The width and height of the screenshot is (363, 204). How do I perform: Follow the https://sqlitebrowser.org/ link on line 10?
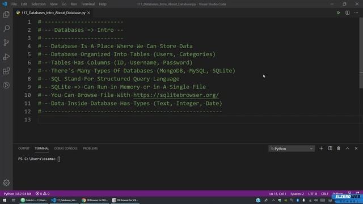click(x=176, y=95)
